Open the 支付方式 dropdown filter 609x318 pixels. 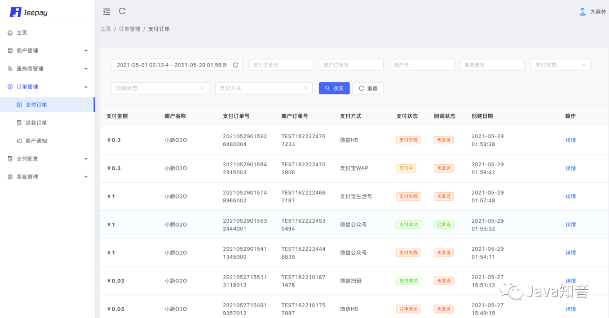(x=264, y=88)
